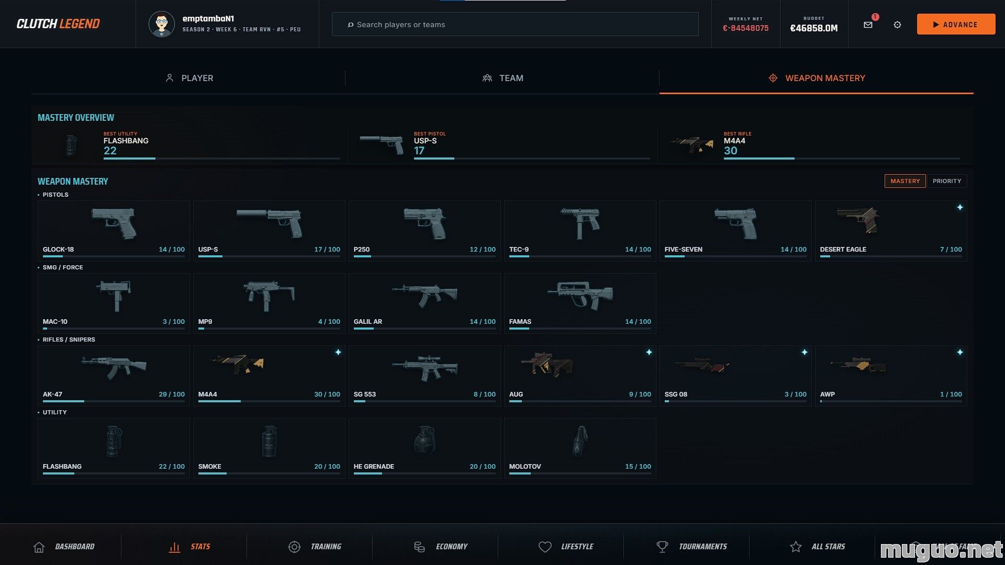
Task: Click the Lifestyle heart icon
Action: (545, 547)
